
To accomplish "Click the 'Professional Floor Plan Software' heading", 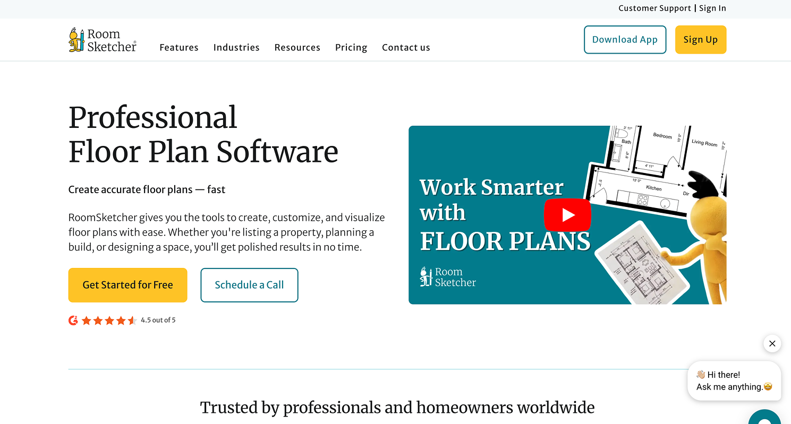I will tap(203, 134).
